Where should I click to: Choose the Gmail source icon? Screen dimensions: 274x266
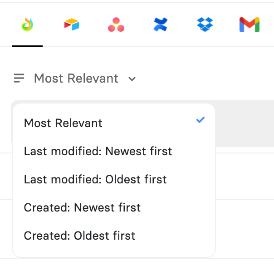(249, 25)
